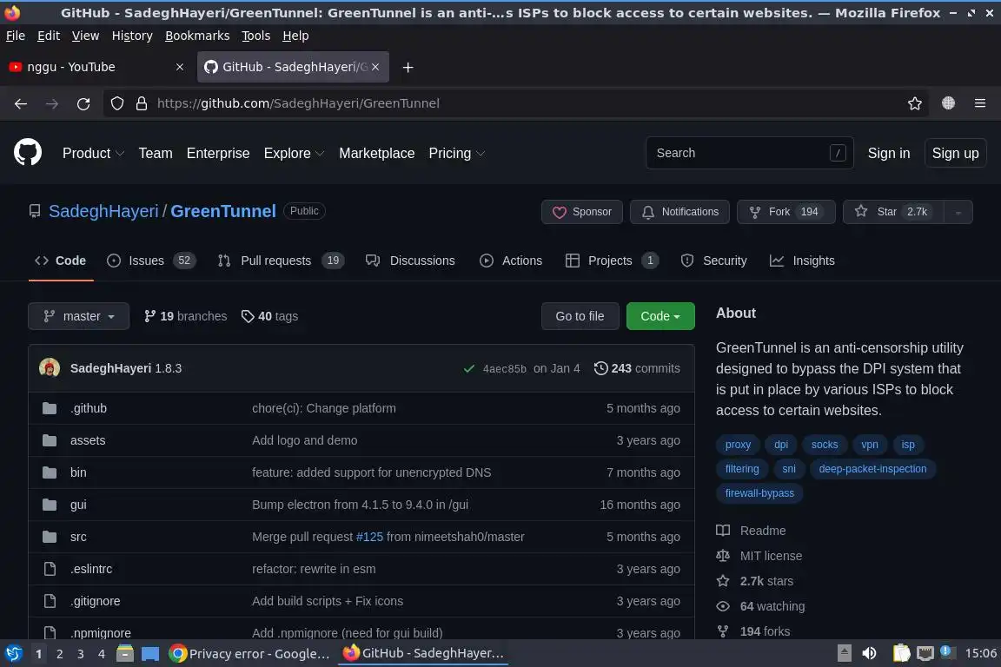Close the GitHub - SadeghHayeri tab

(375, 67)
